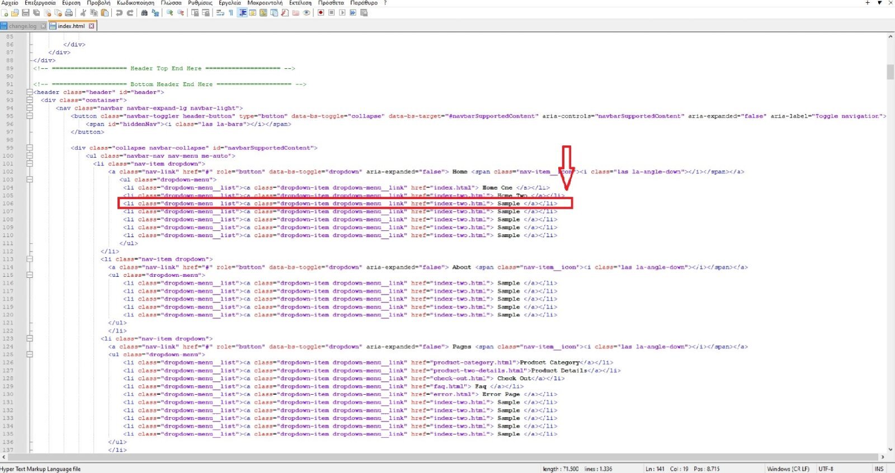Open the Πρόσθετα menu
This screenshot has width=895, height=473.
331,3
